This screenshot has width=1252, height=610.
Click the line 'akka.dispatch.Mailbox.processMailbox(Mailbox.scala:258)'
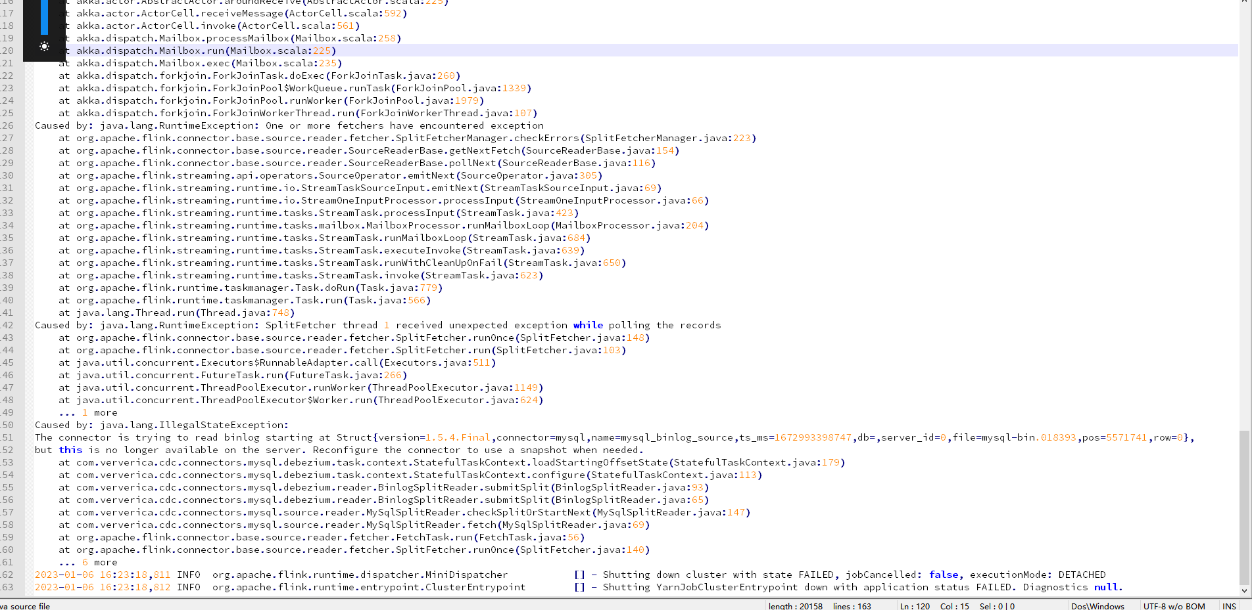click(238, 38)
